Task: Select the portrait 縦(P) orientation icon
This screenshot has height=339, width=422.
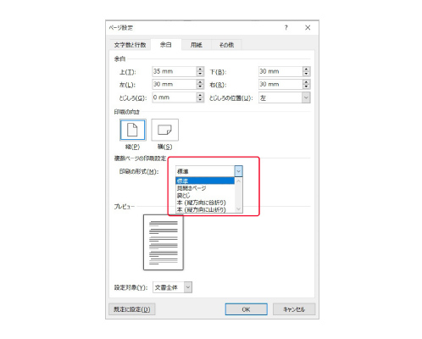Action: 133,130
